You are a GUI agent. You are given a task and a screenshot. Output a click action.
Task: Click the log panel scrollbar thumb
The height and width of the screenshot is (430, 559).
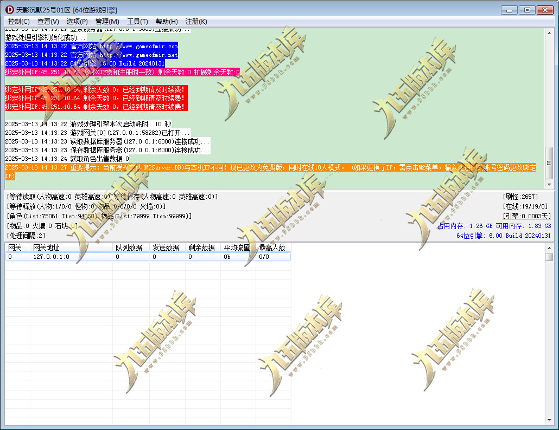click(x=549, y=163)
